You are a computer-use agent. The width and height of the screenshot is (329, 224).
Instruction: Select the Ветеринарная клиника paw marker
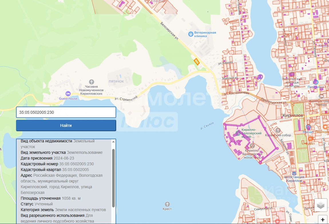191,34
